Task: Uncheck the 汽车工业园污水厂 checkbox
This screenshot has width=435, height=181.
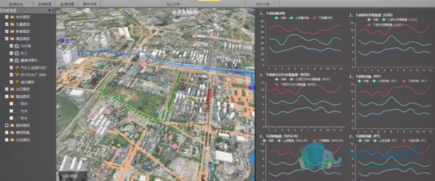Action: tap(11, 67)
